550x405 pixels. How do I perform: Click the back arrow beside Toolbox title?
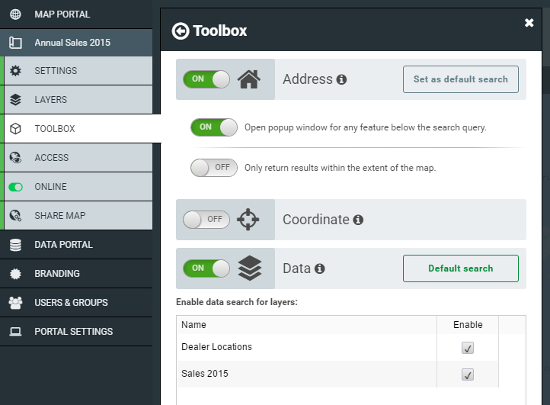[x=181, y=31]
